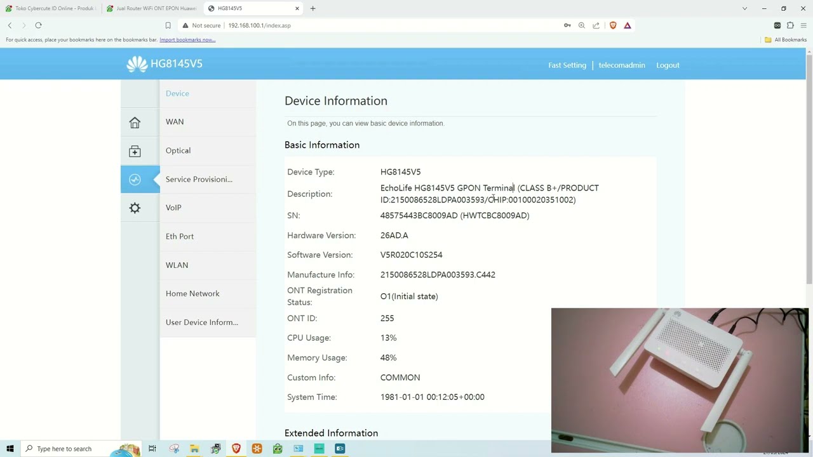This screenshot has width=813, height=457.
Task: Open the Outlook taskbar icon
Action: (x=340, y=449)
